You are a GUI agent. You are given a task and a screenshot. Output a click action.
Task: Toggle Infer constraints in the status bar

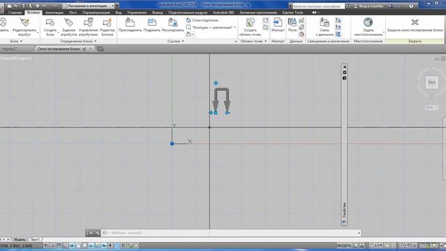[x=46, y=245]
